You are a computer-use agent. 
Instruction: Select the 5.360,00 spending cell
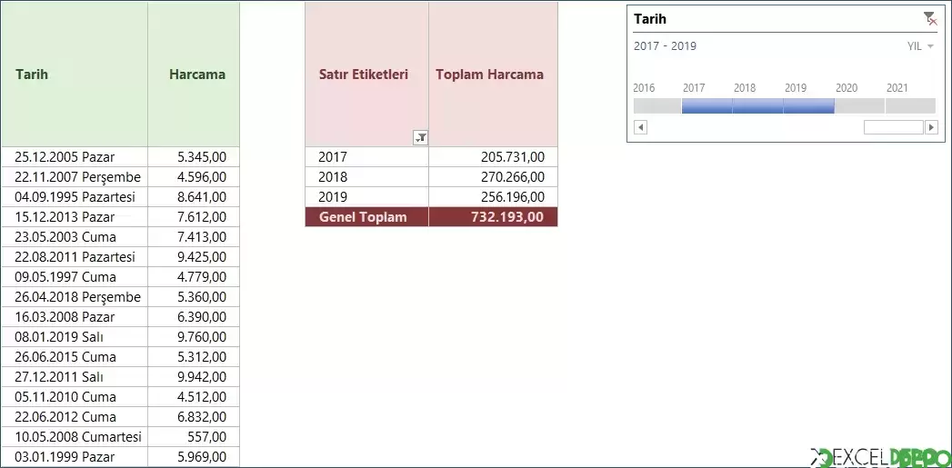click(x=194, y=297)
